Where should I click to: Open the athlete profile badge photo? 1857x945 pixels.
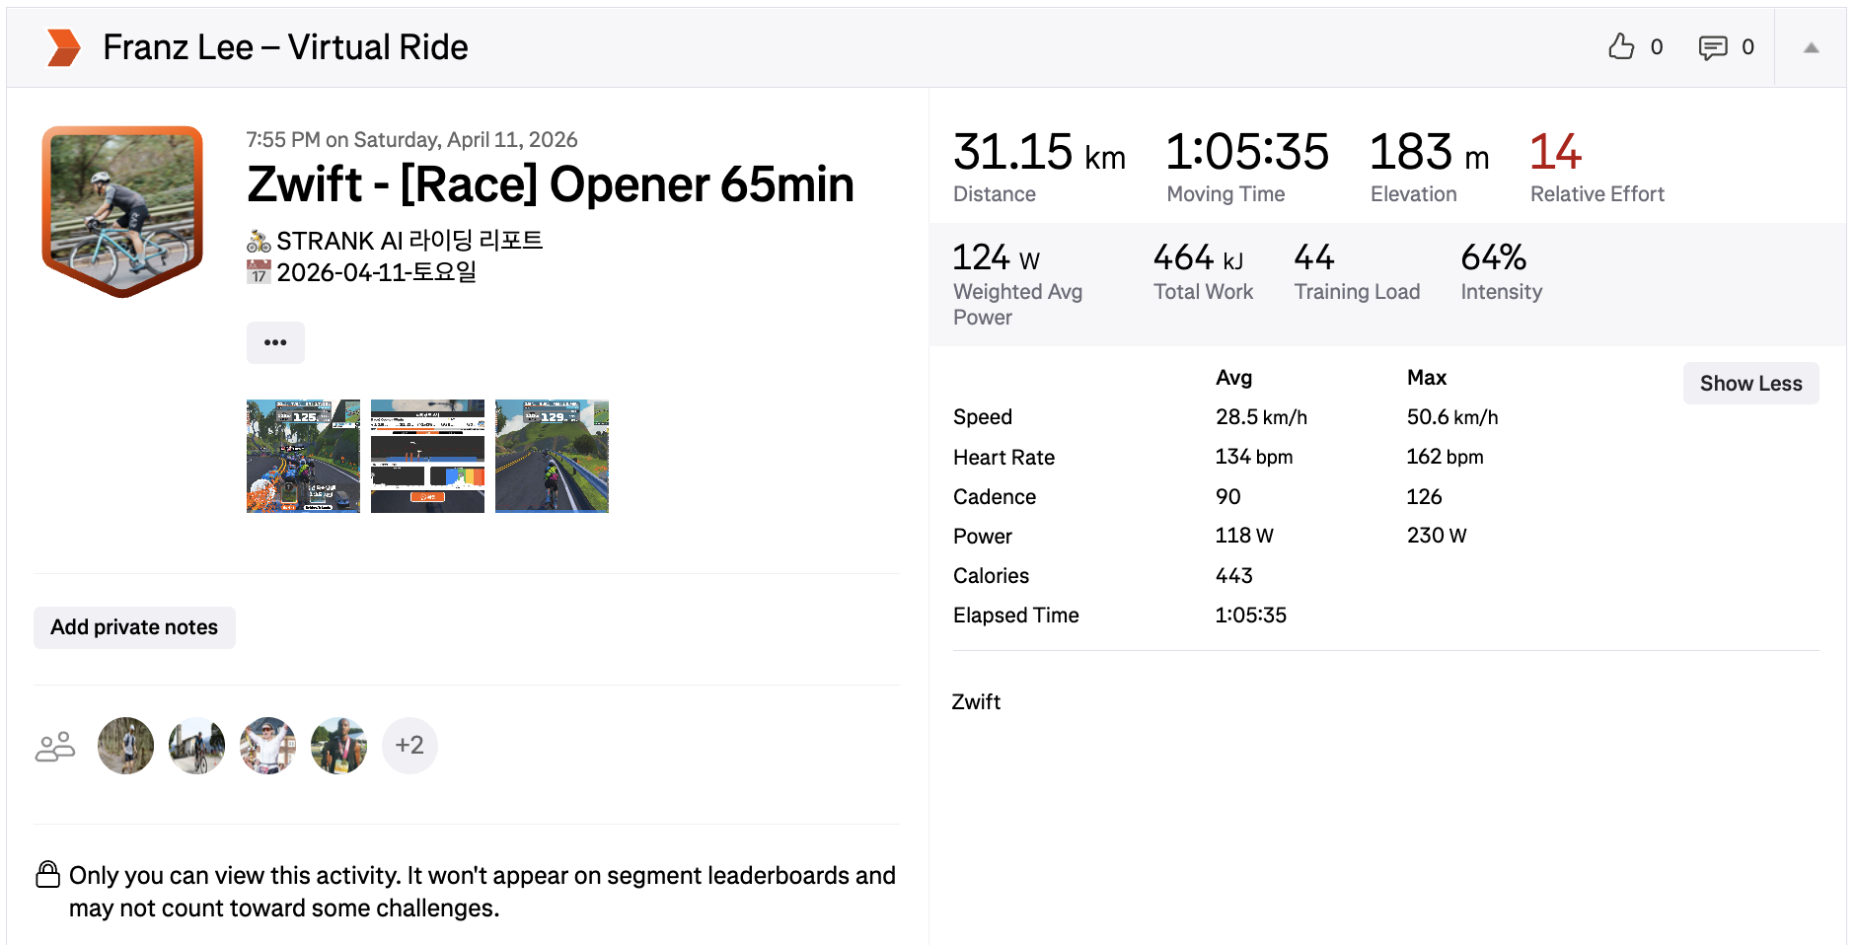122,210
